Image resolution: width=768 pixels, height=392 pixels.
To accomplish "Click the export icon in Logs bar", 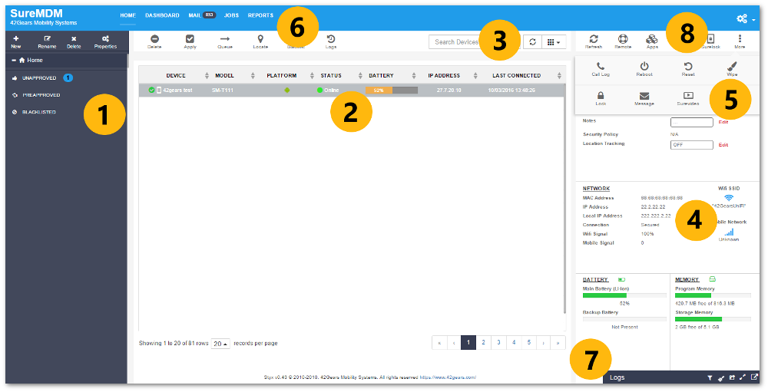I will pos(732,377).
